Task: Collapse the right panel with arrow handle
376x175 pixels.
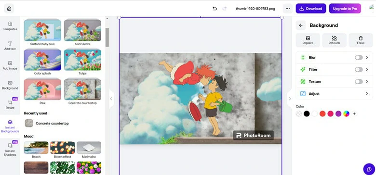Action: point(290,99)
